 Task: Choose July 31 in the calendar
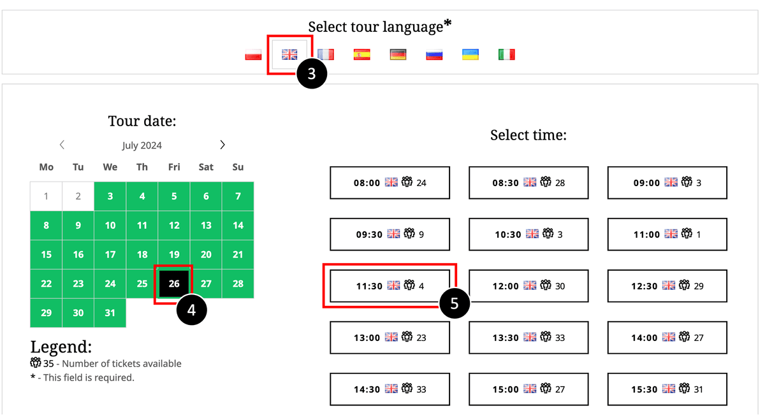(110, 313)
